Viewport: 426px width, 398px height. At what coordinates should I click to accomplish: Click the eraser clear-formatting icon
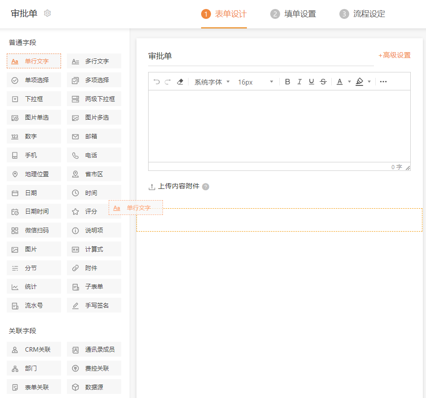pos(180,82)
